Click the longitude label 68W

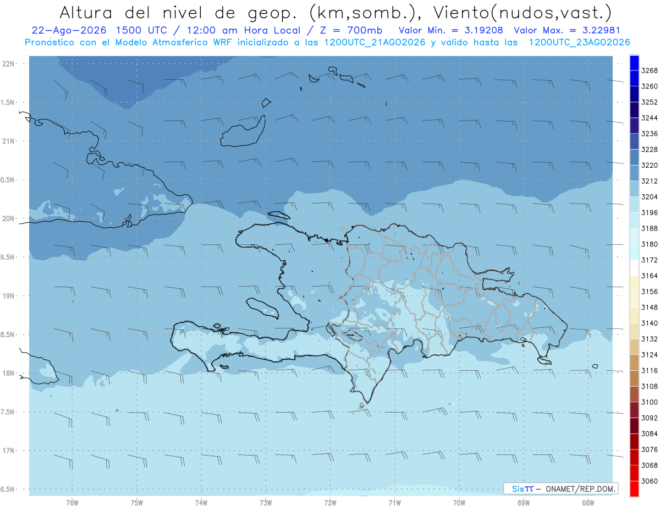(x=588, y=503)
